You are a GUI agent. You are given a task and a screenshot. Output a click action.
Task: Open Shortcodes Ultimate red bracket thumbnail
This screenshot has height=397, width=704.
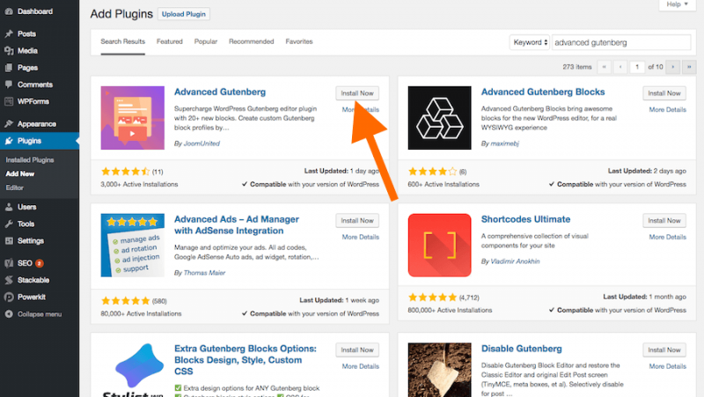(x=439, y=246)
